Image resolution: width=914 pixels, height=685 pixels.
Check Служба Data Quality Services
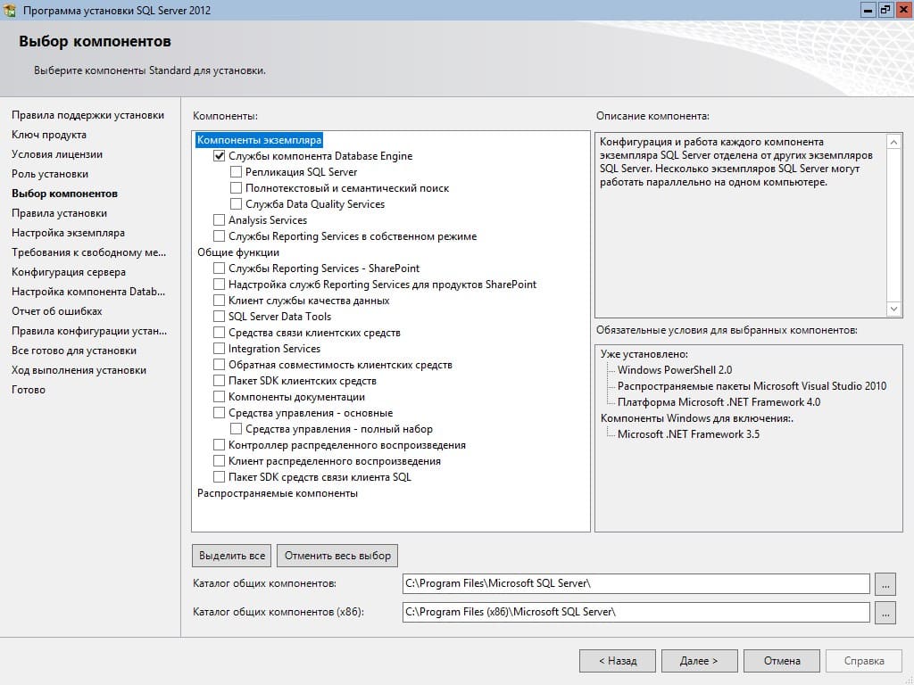(236, 204)
